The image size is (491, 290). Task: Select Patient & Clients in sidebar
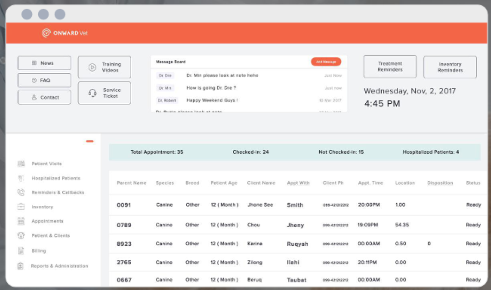[51, 235]
